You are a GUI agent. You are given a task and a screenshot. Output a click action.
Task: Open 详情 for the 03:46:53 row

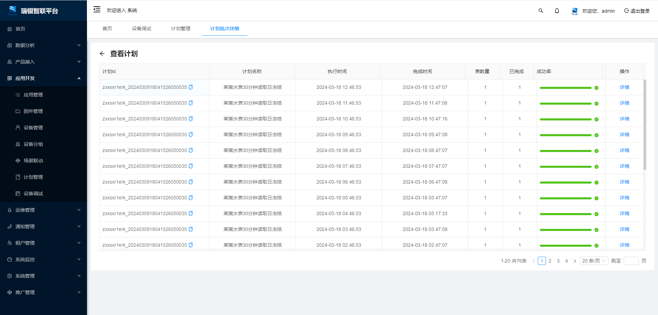[x=624, y=229]
